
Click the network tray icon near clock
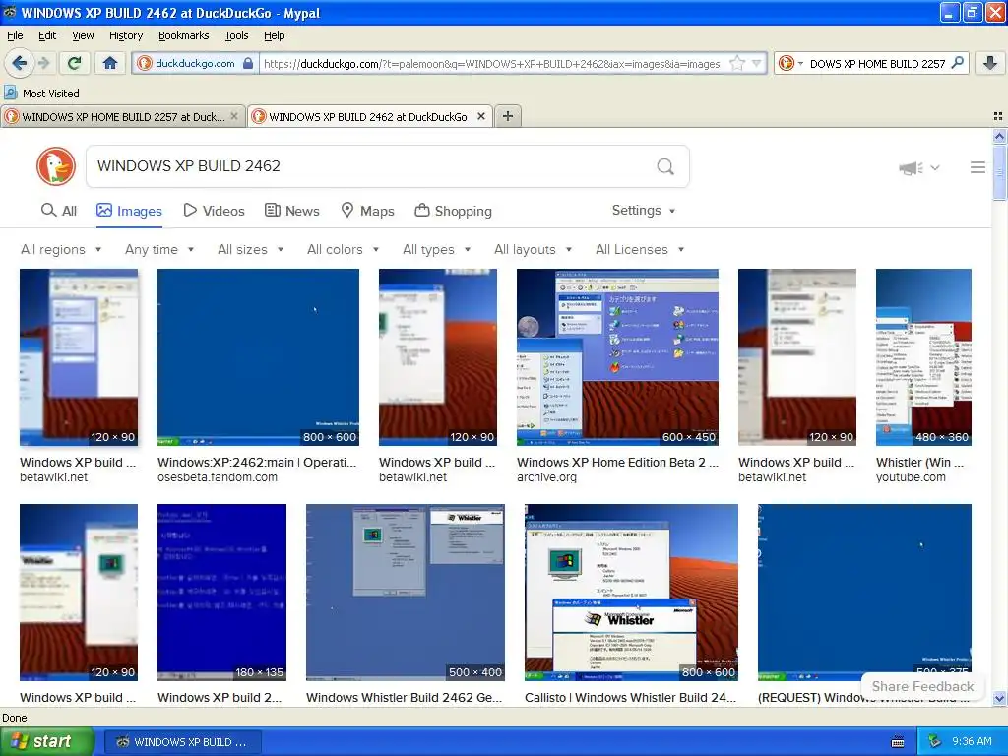pos(935,742)
